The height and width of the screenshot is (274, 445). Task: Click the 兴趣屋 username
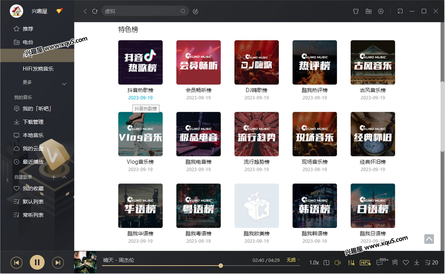(x=39, y=11)
